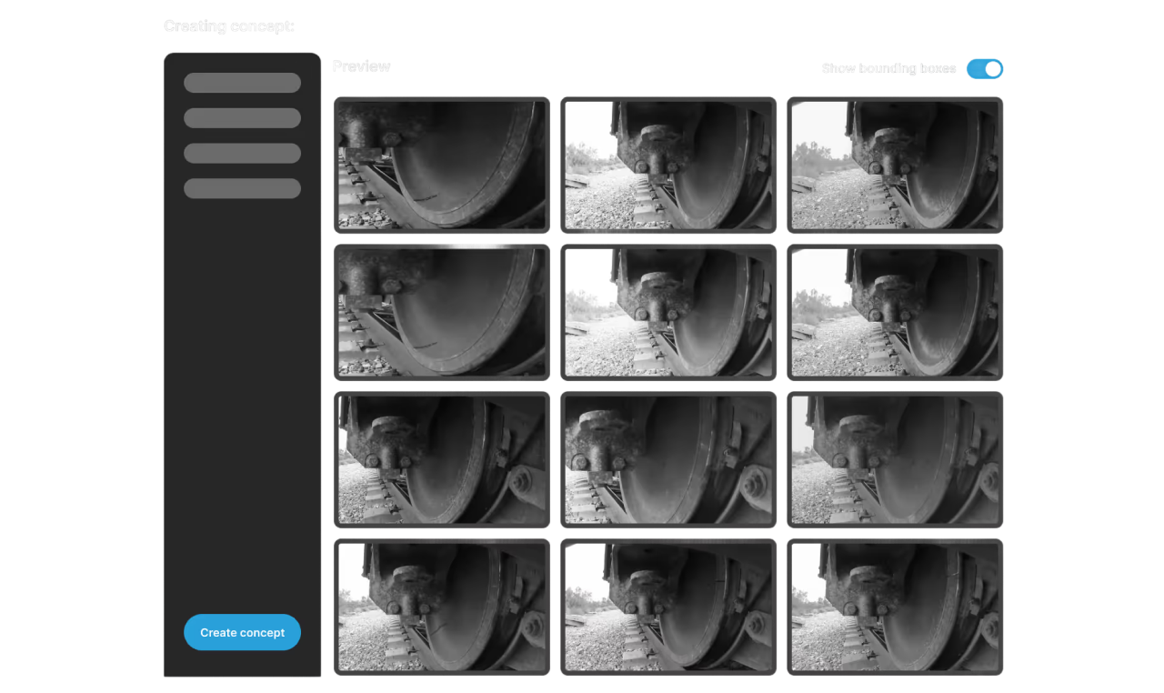
Task: Choose bottom row, first column train thumbnail
Action: (x=442, y=607)
